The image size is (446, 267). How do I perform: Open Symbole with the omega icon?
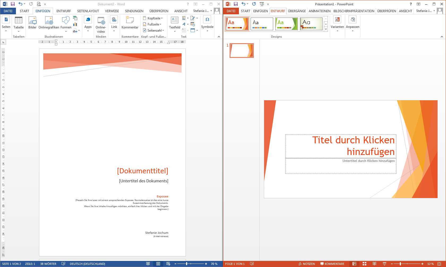point(207,20)
